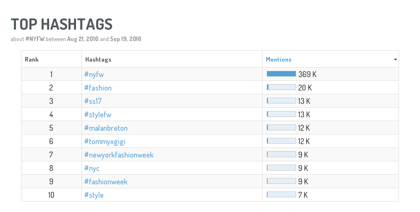Open the #nyfw hashtag link
Viewport: 420px width, 212px height.
(94, 74)
